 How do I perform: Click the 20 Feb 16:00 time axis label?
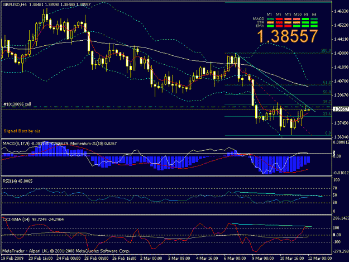41,259
